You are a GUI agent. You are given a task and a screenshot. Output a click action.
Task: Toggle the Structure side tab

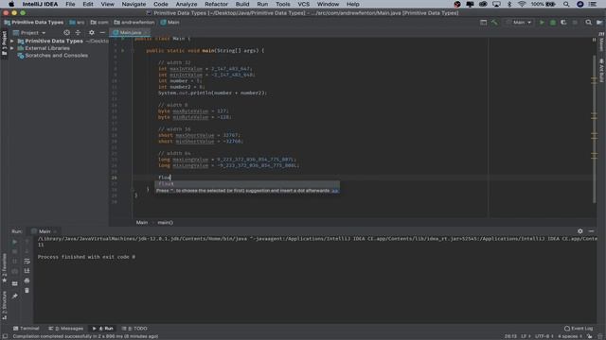tap(4, 305)
